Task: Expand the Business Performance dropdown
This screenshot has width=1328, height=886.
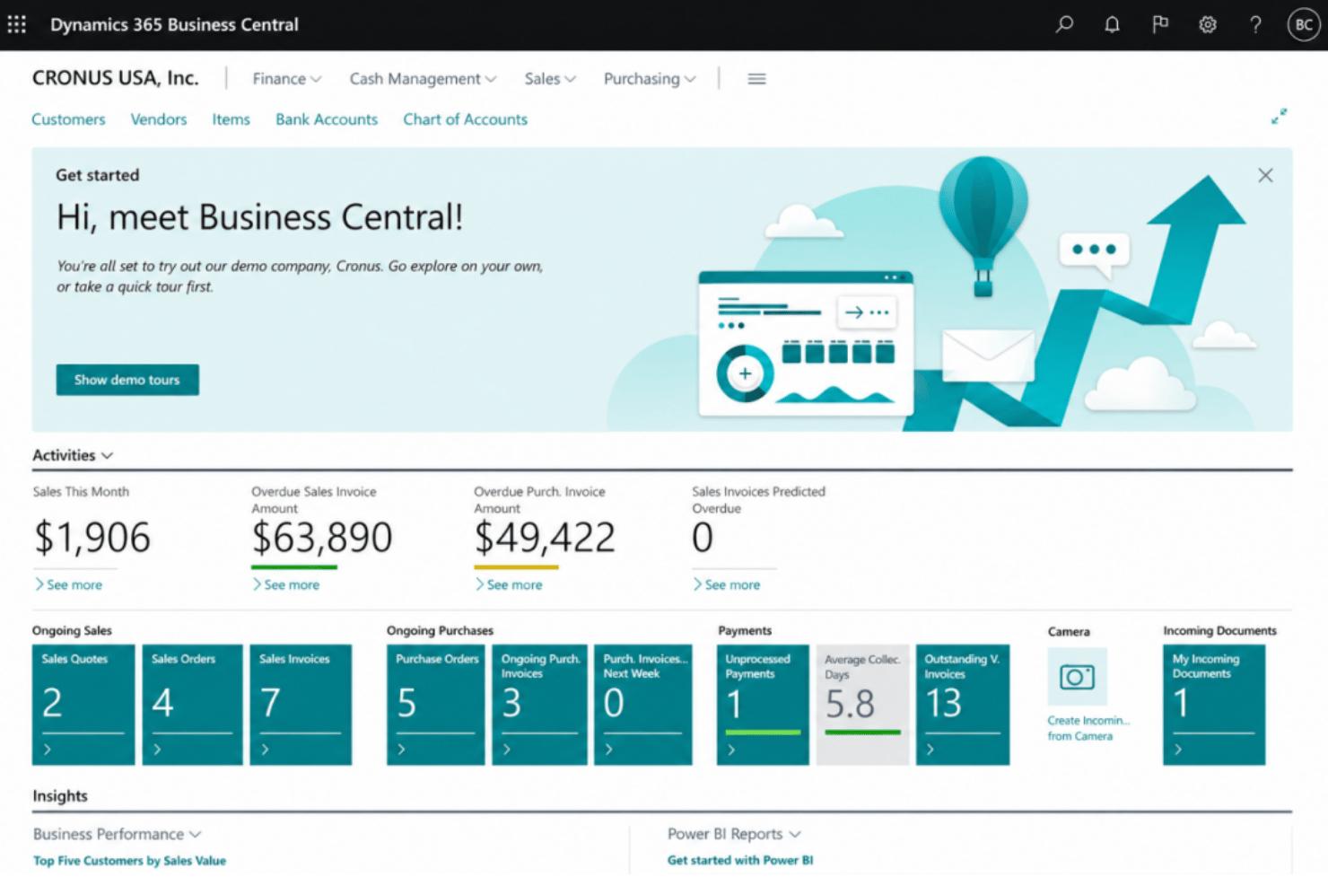Action: tap(117, 834)
